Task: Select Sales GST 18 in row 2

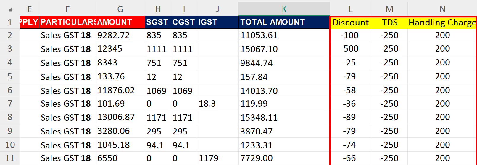Action: coord(67,35)
